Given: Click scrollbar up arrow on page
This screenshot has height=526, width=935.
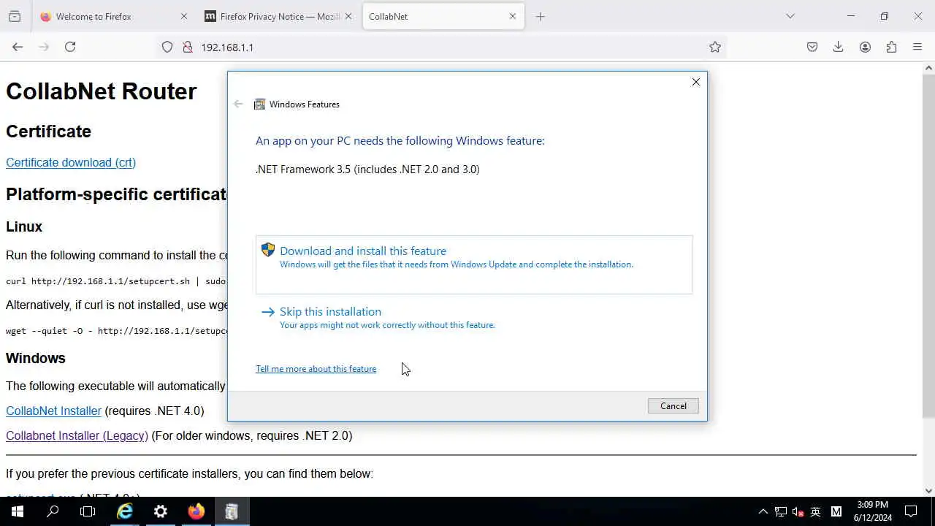Looking at the screenshot, I should coord(928,68).
